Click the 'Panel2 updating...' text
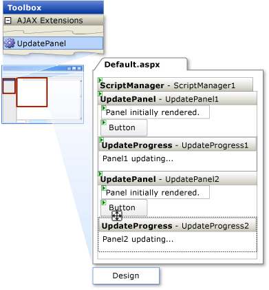 [138, 239]
